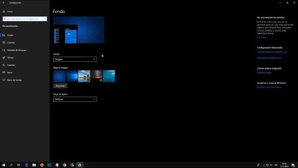Open the Action Center notifications icon
This screenshot has width=298, height=168.
click(293, 165)
